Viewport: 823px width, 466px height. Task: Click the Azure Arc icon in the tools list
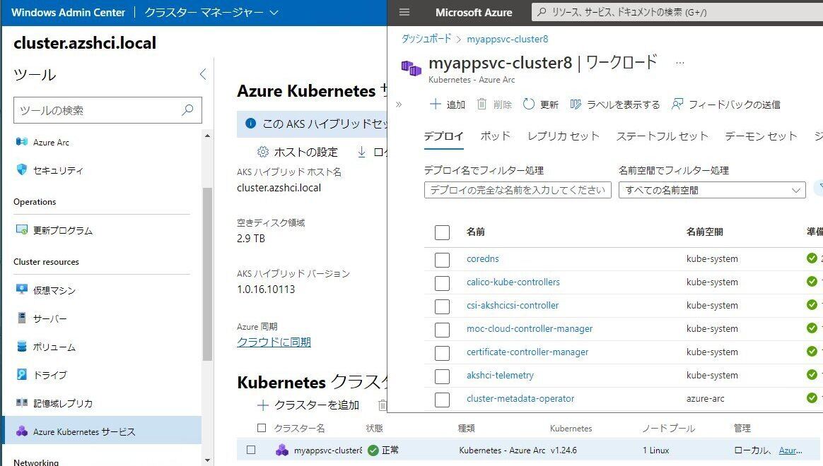coord(21,141)
